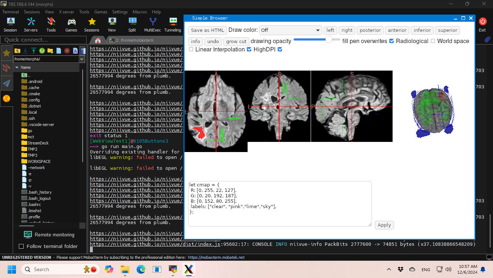Open Windows Start button
The width and height of the screenshot is (493, 278).
click(12, 269)
